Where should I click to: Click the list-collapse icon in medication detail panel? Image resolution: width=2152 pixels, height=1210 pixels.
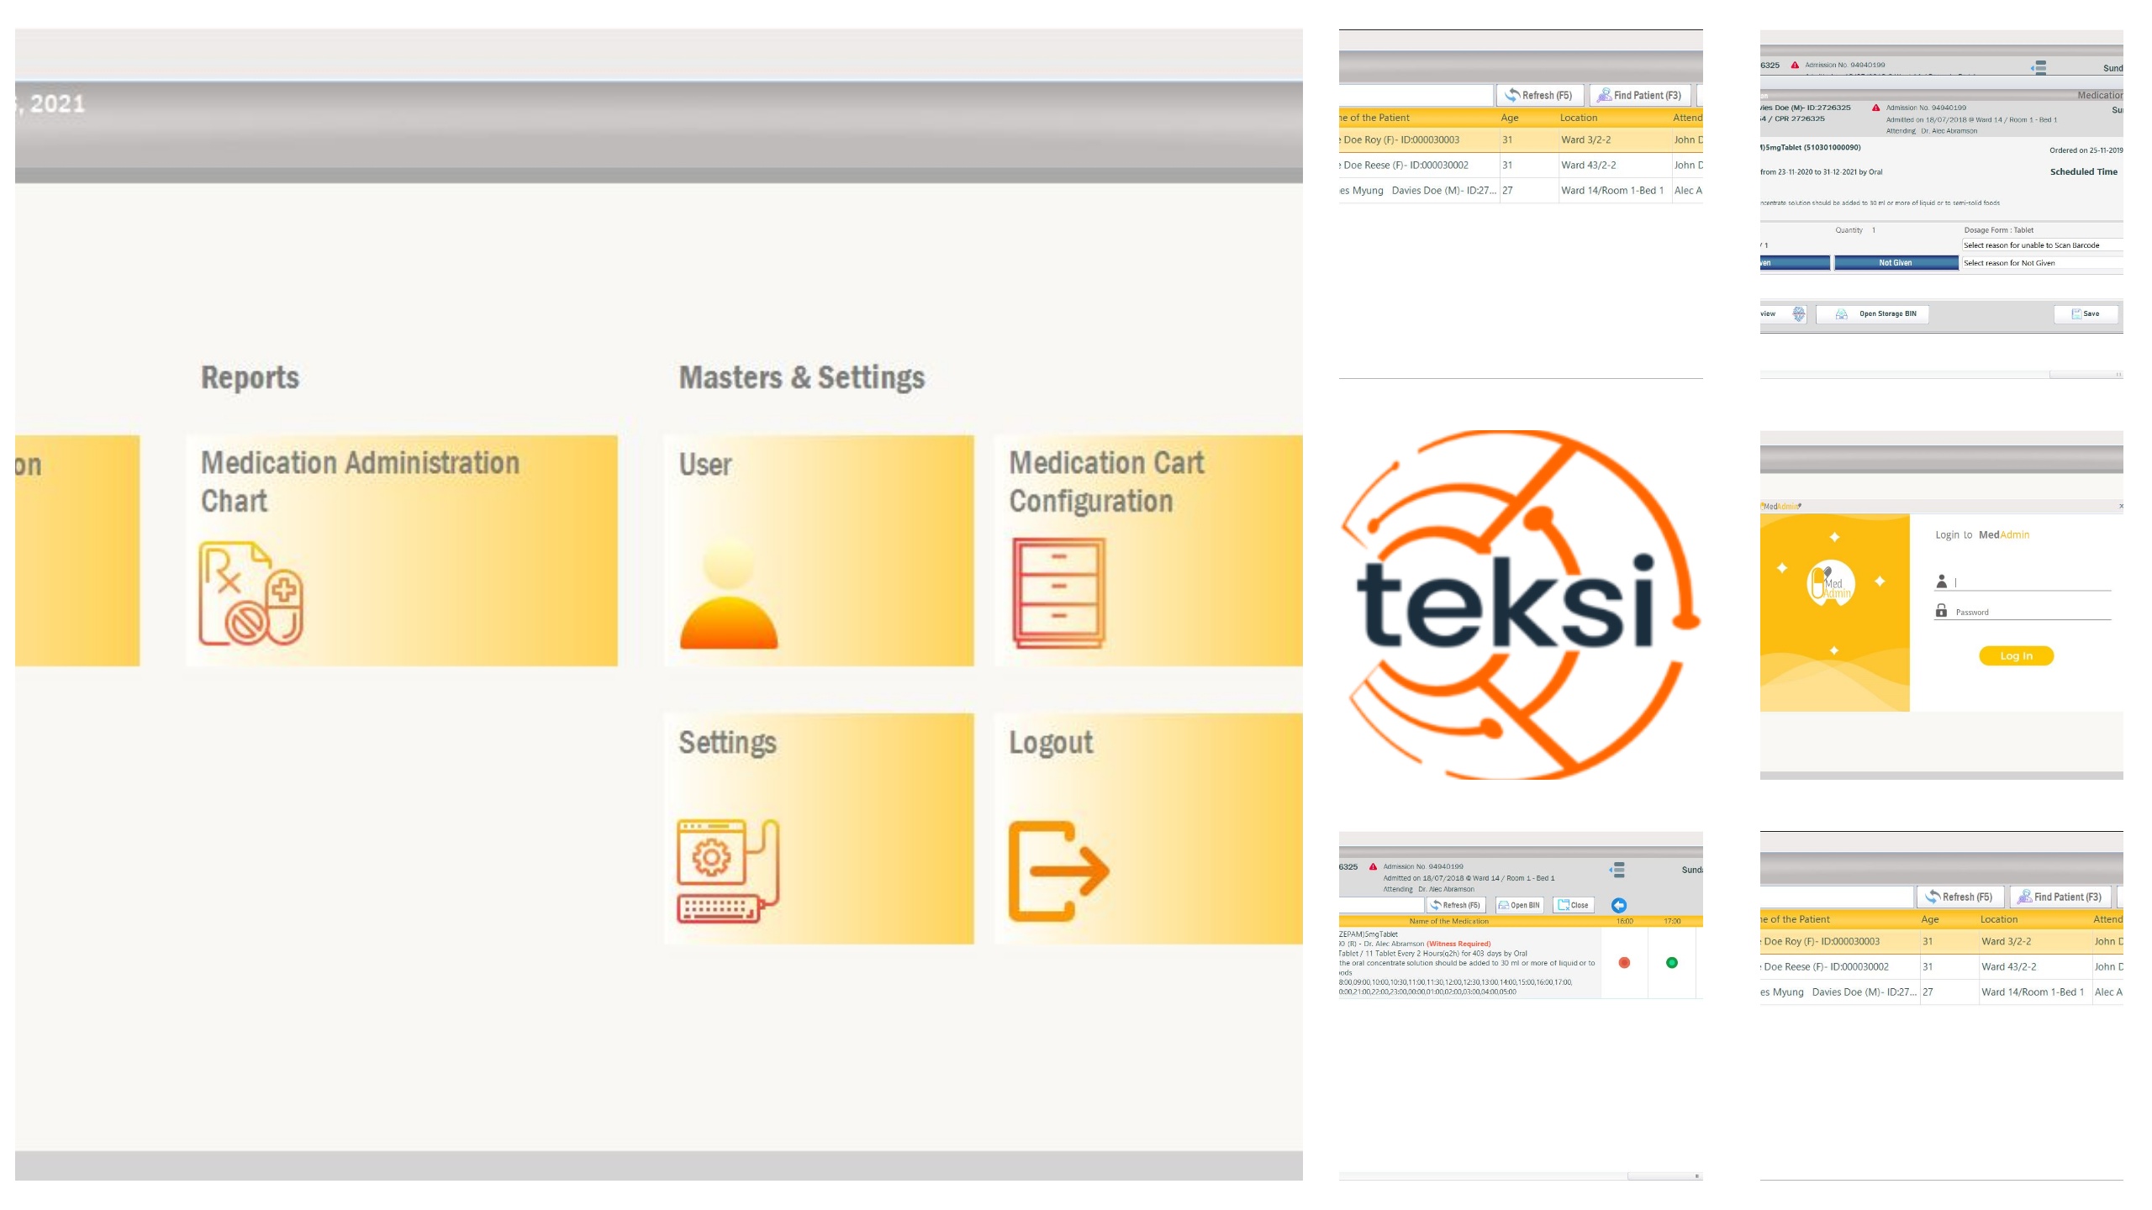(2039, 67)
